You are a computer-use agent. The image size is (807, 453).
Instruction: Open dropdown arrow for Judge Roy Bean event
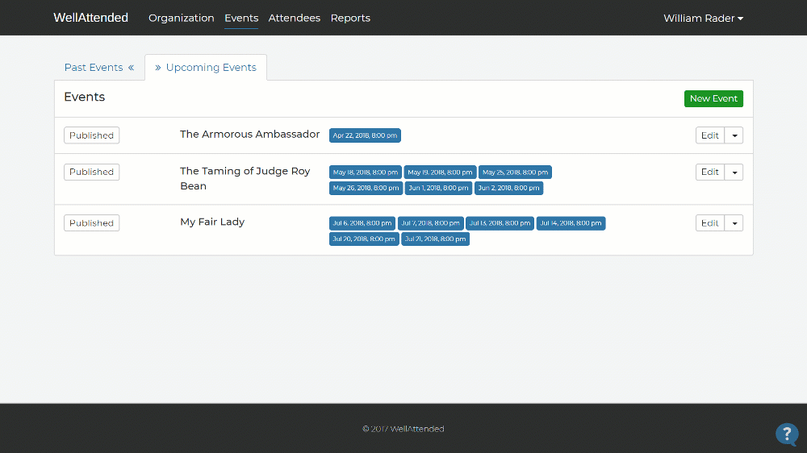pyautogui.click(x=734, y=172)
